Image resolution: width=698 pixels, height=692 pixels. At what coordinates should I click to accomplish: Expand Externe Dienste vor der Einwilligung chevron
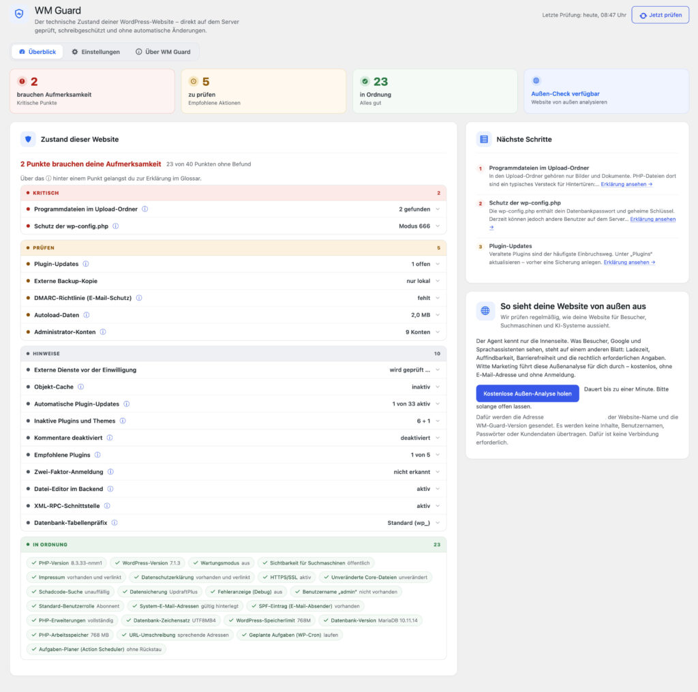click(x=438, y=370)
